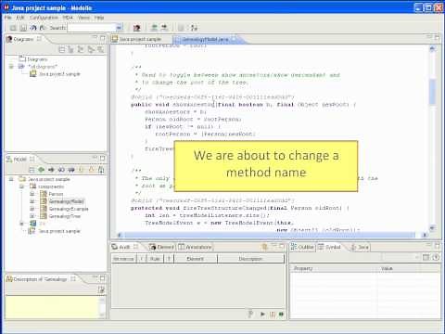
Task: Open the Search field dropdown arrow
Action: pos(119,28)
